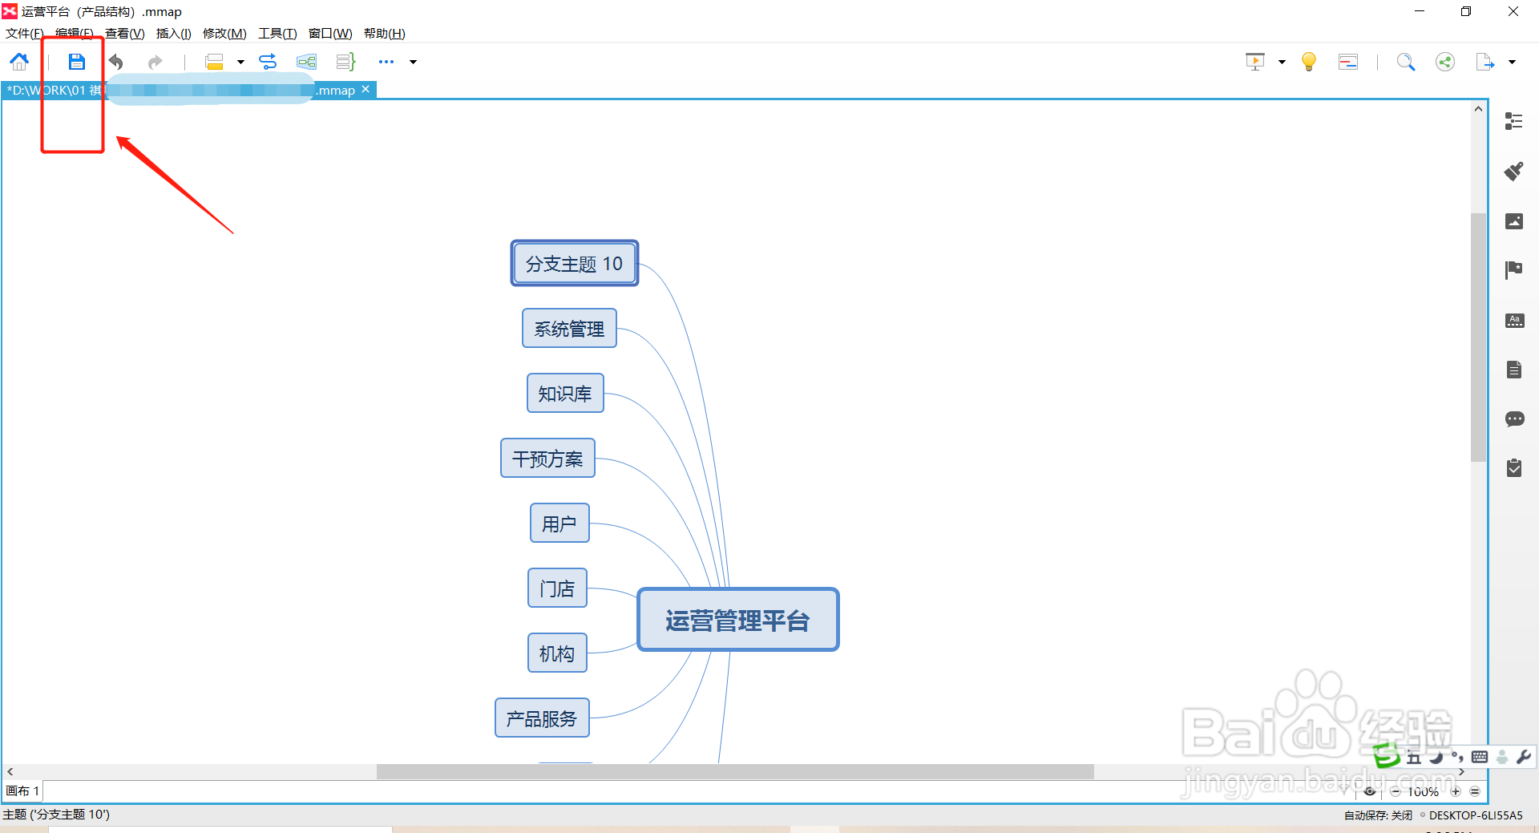Click the 100% zoom level value
Screen dimensions: 1539x833
coord(1424,791)
